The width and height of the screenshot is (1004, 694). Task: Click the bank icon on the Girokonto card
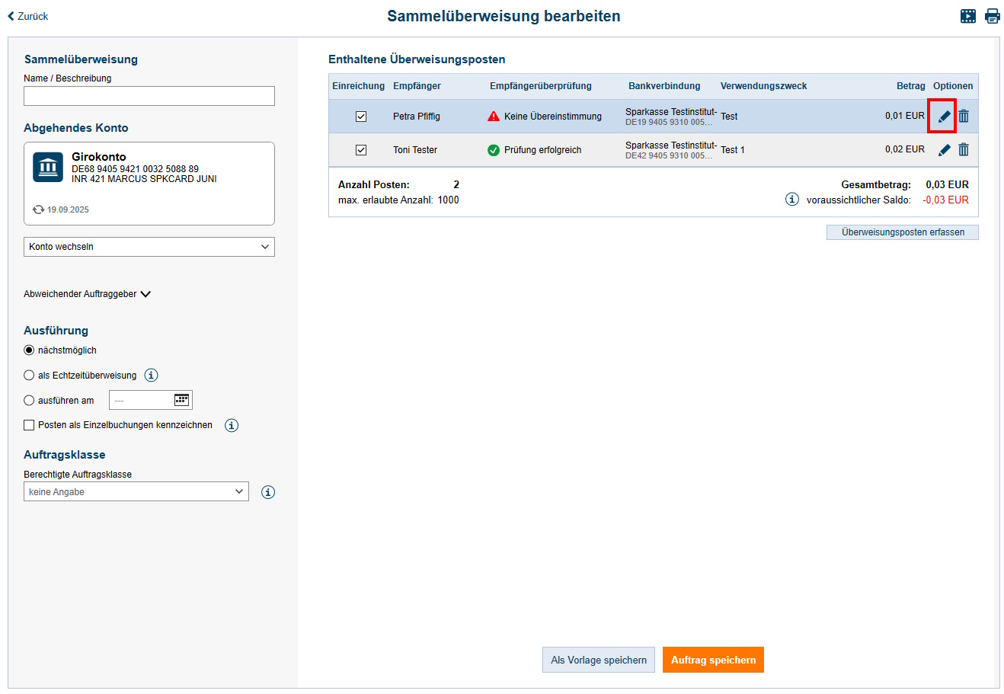[x=47, y=168]
